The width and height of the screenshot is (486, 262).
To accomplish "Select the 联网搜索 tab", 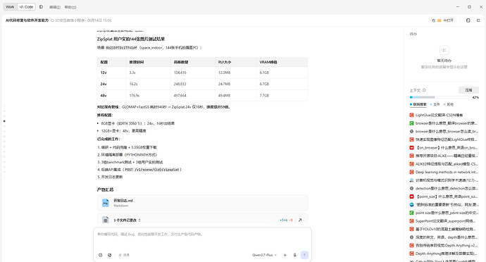I will (x=418, y=104).
